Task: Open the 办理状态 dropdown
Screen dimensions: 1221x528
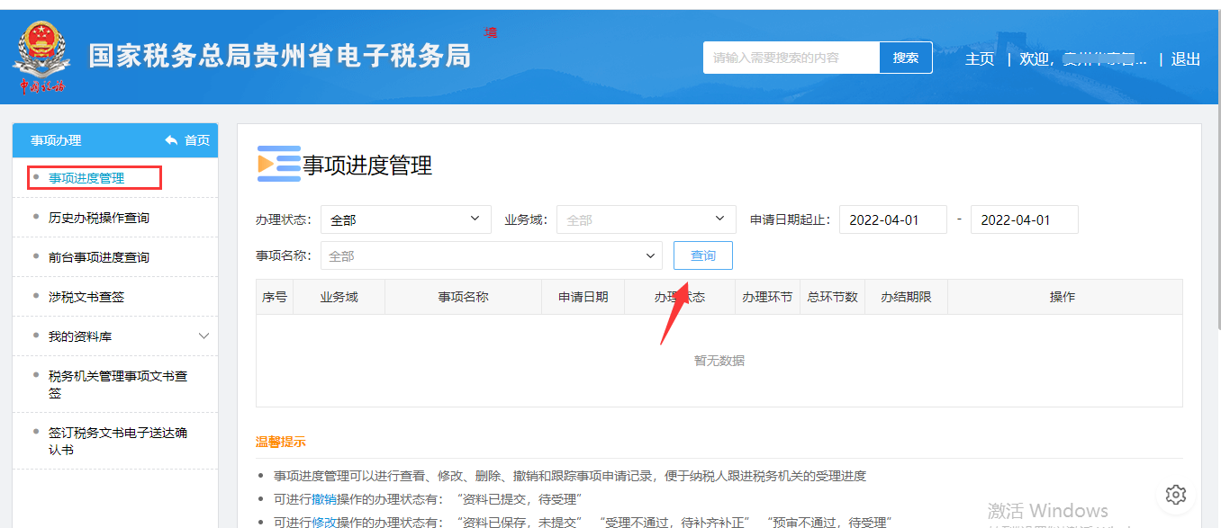Action: [x=405, y=219]
